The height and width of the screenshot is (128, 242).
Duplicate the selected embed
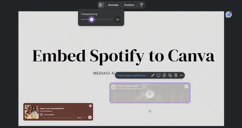coord(170,75)
